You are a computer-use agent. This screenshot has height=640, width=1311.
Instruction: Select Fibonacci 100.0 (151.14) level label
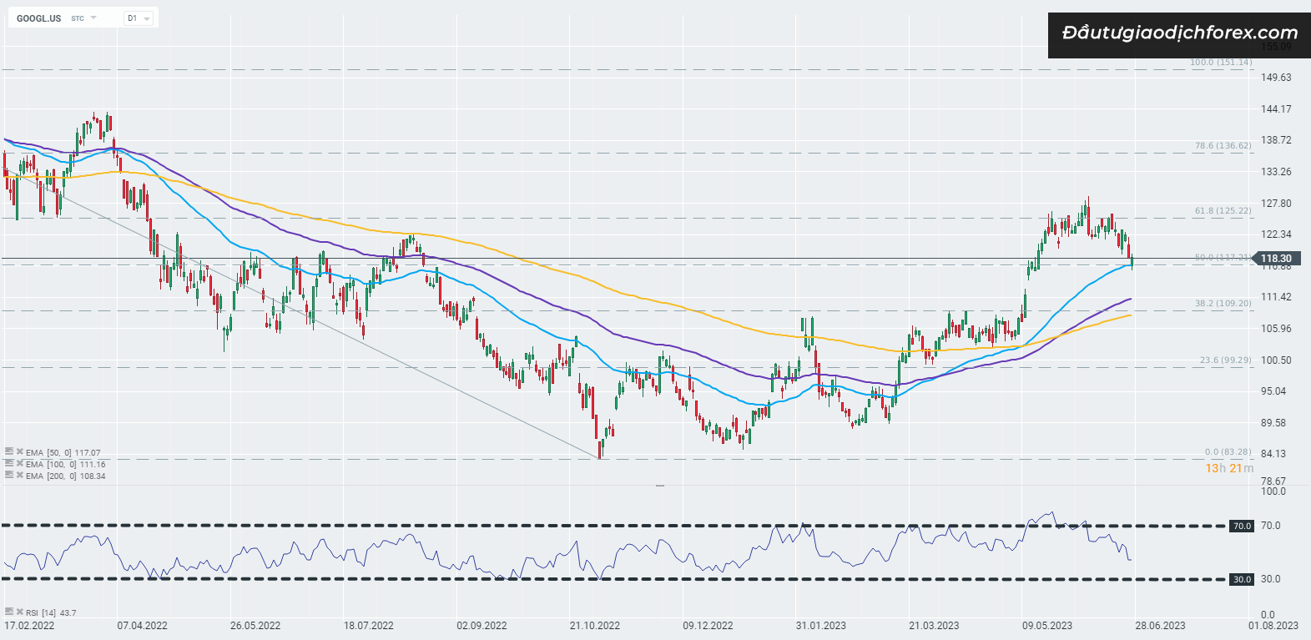(x=1221, y=63)
